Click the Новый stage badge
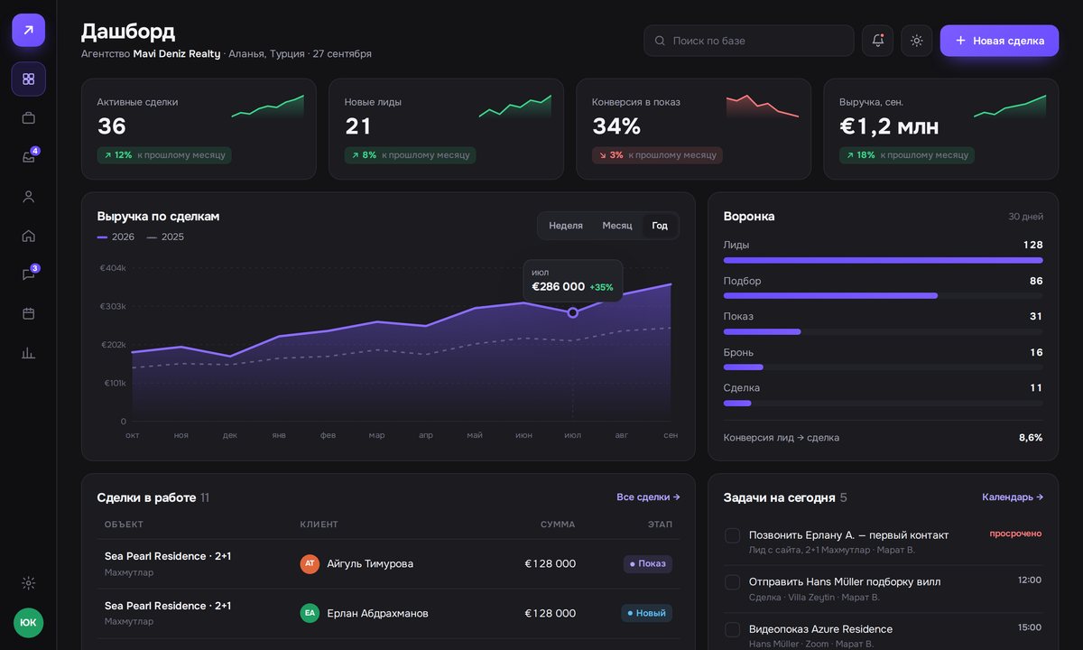Image resolution: width=1083 pixels, height=650 pixels. 646,613
